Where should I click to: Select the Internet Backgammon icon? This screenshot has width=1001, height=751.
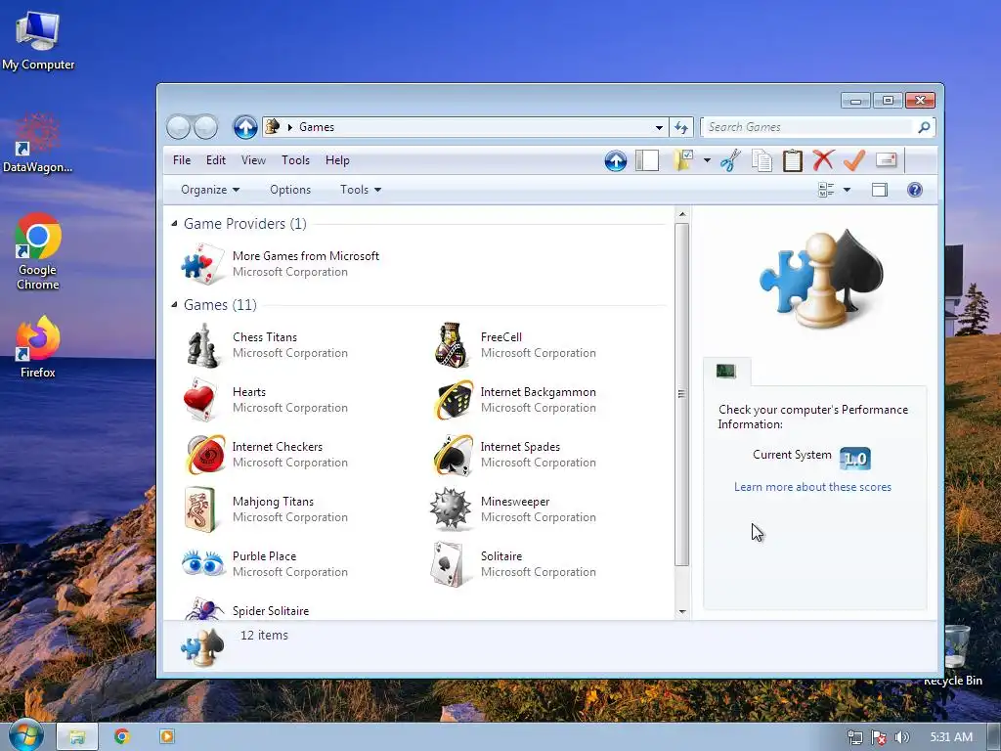pos(453,400)
